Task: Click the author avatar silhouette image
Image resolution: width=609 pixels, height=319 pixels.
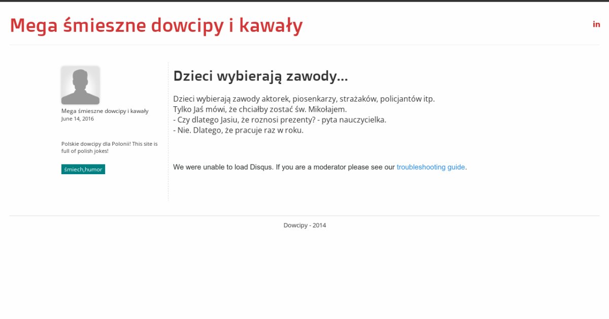Action: (80, 85)
